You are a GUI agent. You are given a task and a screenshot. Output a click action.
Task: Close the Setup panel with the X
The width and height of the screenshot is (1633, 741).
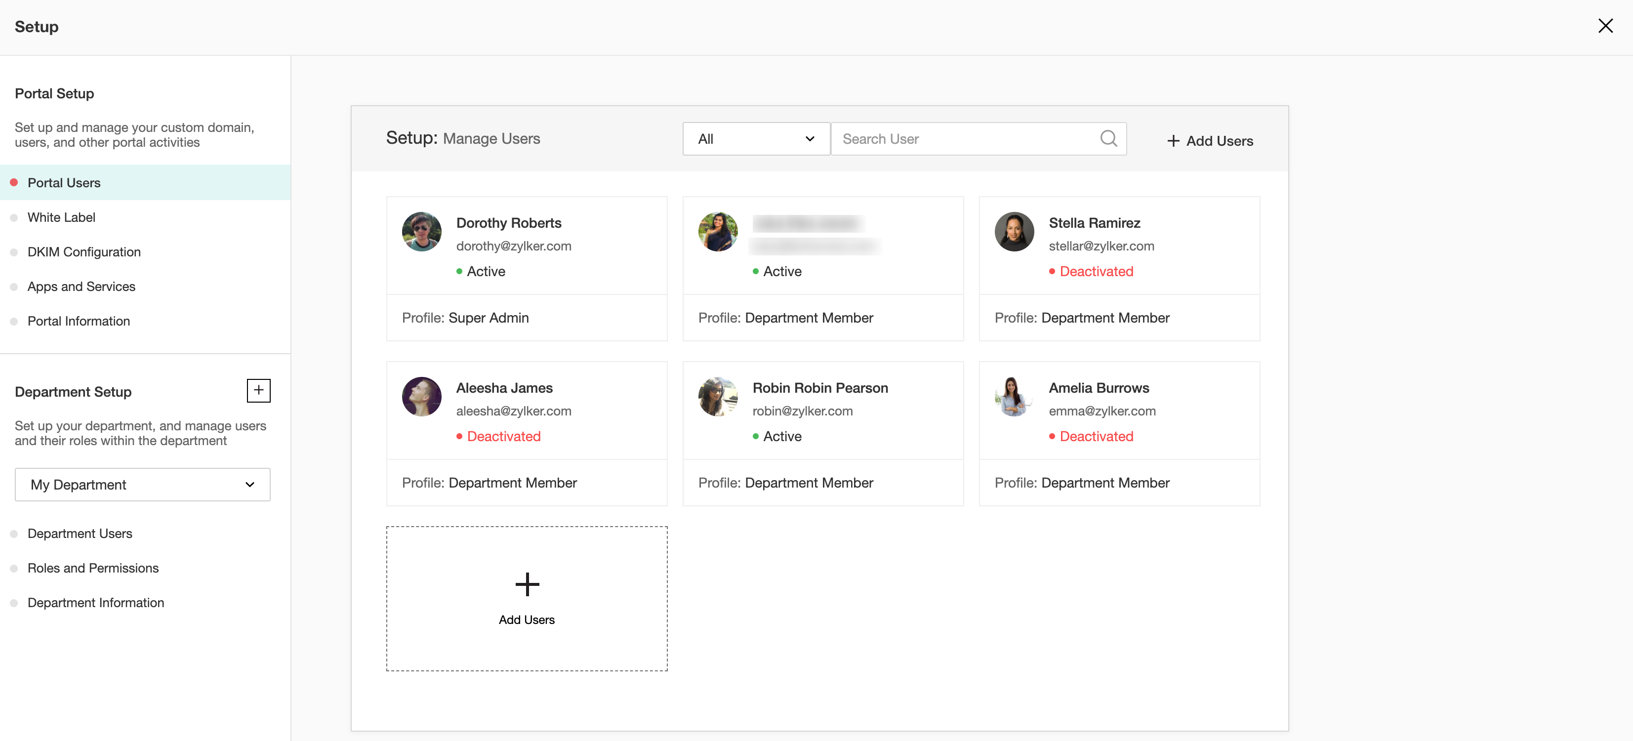pos(1605,26)
